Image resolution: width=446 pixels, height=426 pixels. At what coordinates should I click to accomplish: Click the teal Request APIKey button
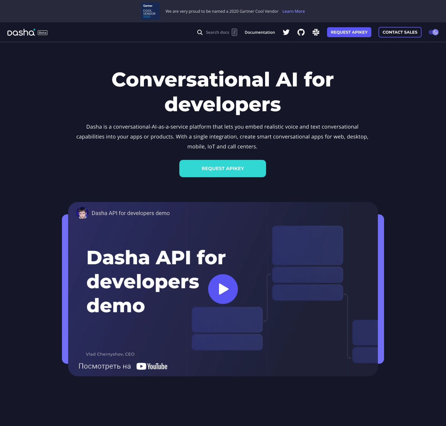pos(223,169)
